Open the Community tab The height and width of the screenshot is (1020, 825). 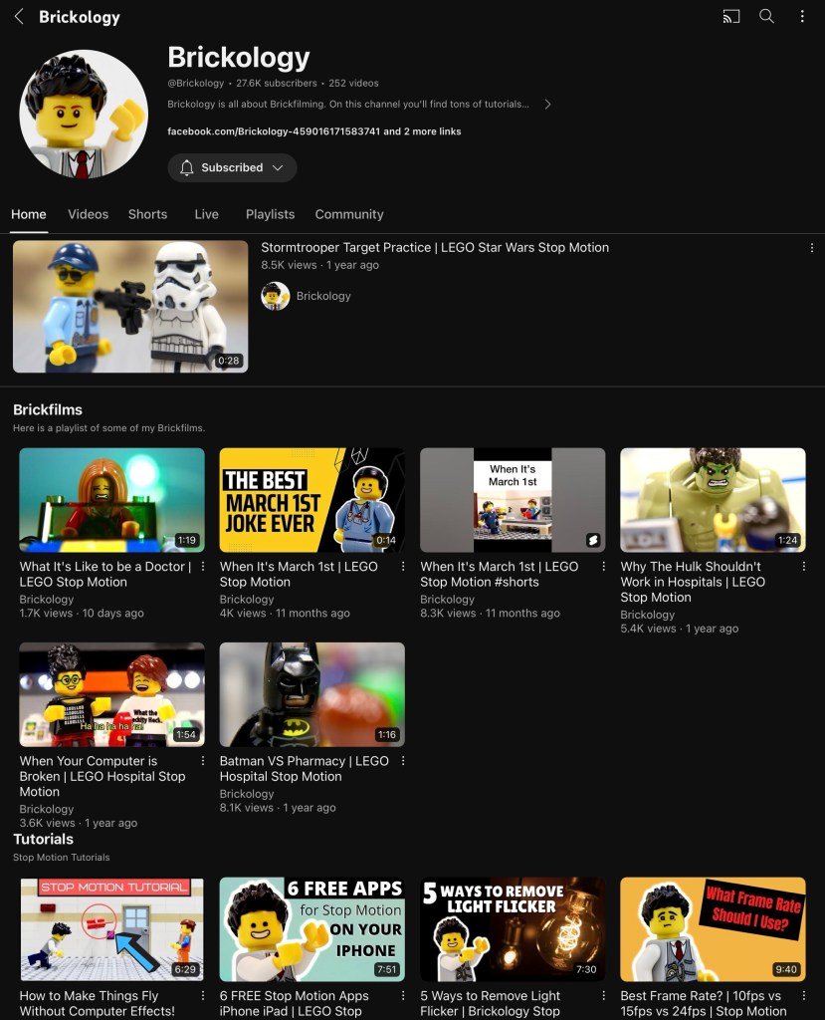point(349,214)
